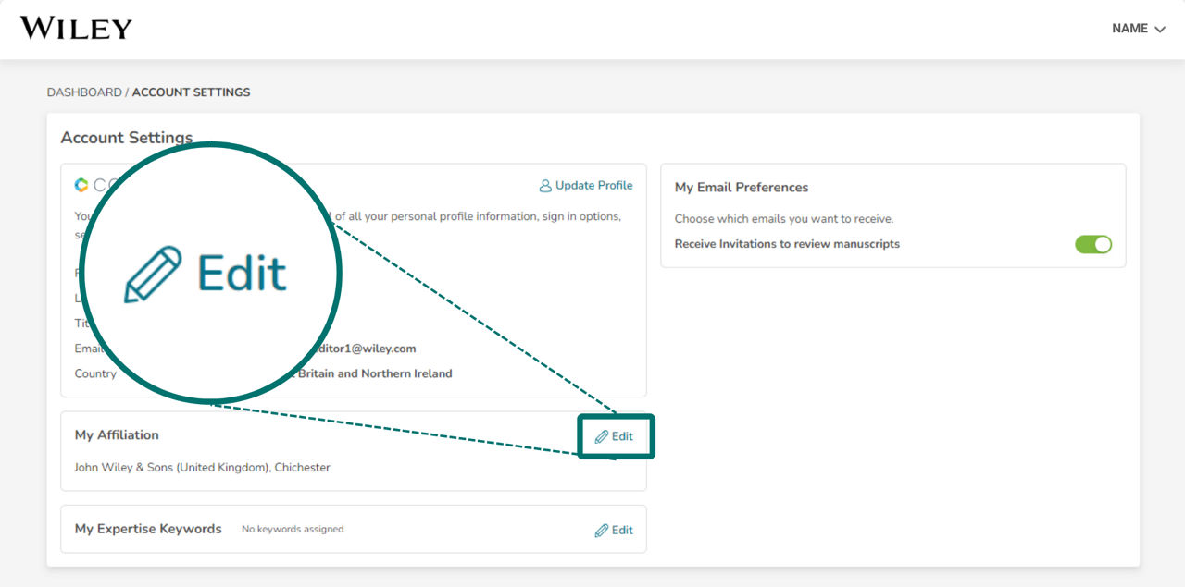
Task: Click the My Expertise Keywords heading
Action: point(148,529)
